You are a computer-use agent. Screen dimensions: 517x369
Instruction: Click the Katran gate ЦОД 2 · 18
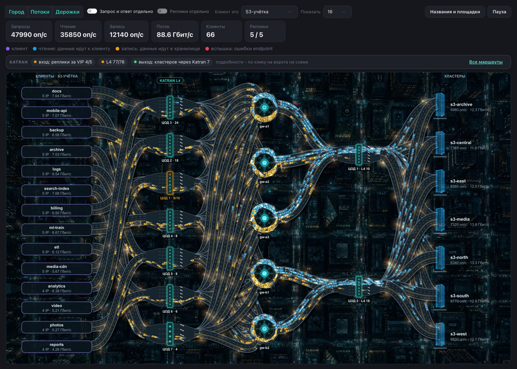click(x=170, y=145)
